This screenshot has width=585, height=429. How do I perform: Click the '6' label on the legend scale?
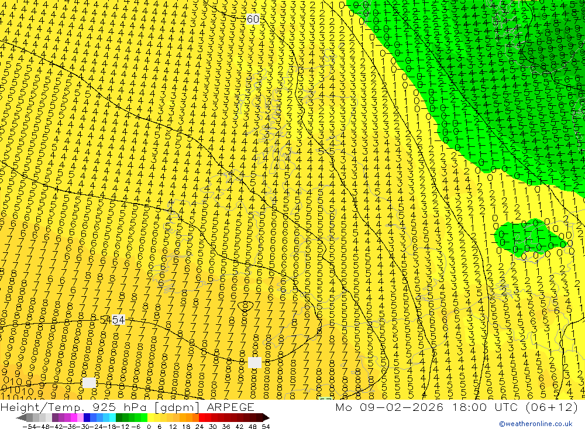coord(159,427)
